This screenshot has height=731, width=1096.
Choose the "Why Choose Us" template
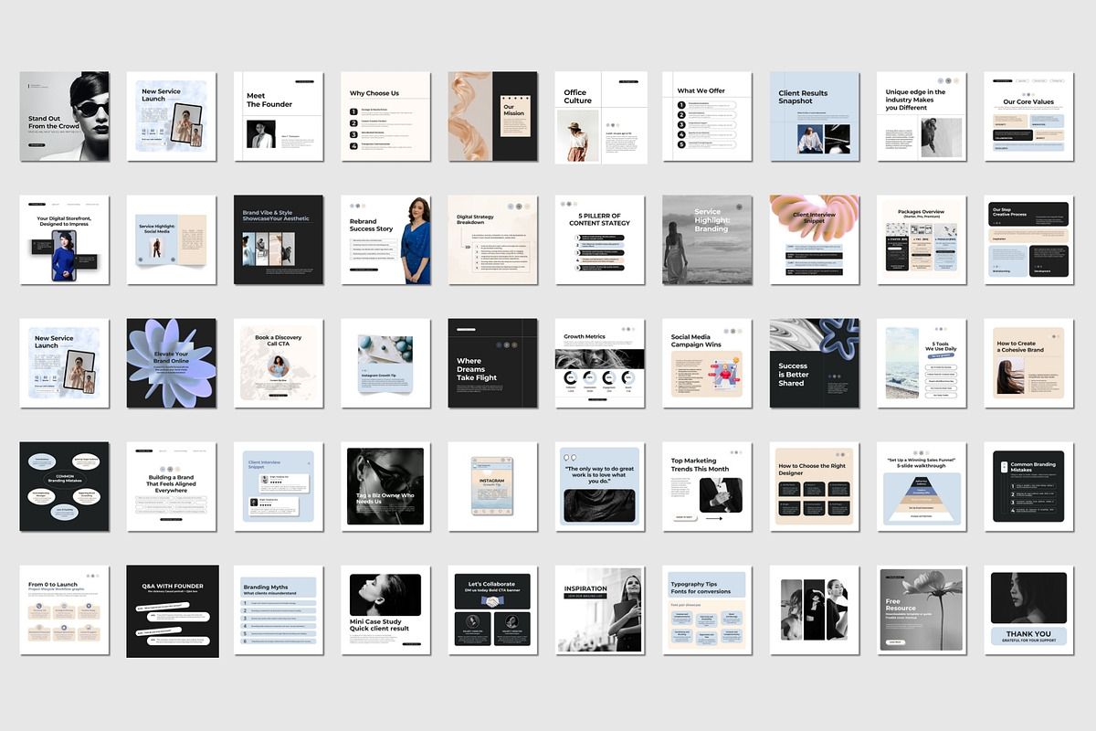coord(385,116)
